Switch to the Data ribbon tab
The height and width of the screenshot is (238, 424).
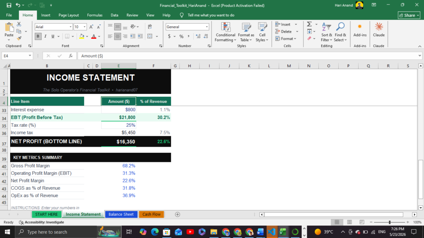point(114,15)
